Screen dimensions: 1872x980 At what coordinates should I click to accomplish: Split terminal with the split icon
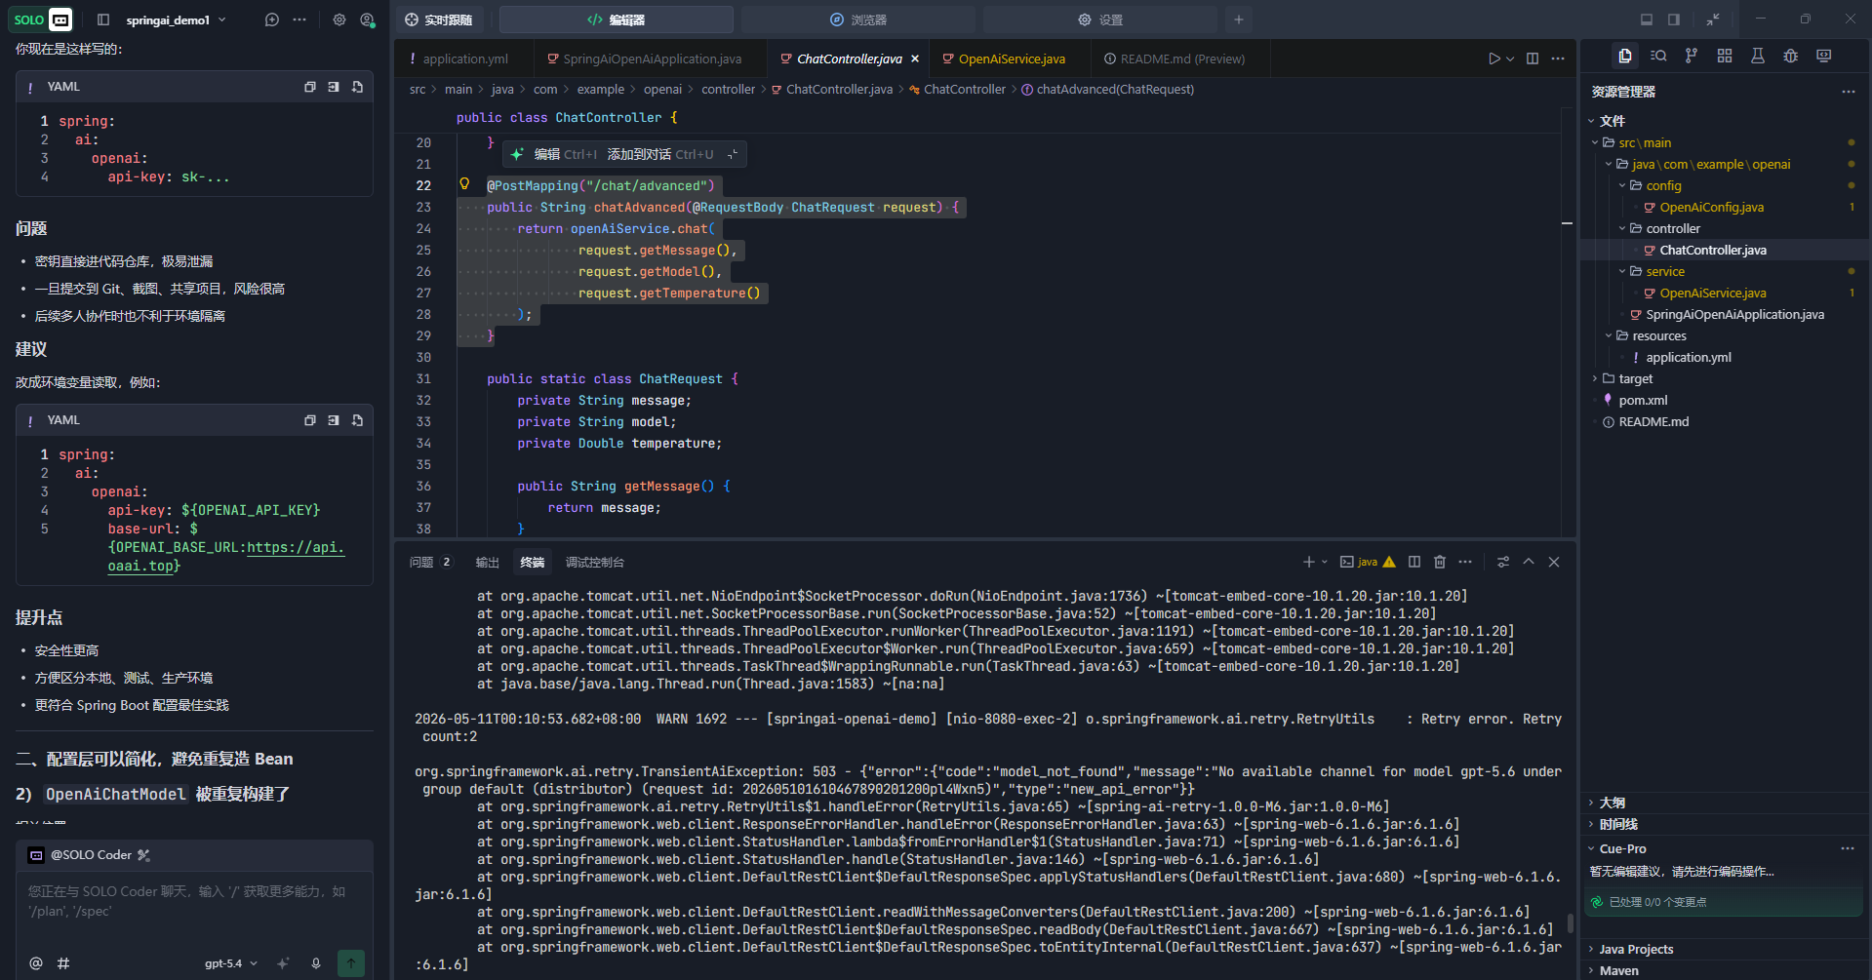pos(1414,562)
